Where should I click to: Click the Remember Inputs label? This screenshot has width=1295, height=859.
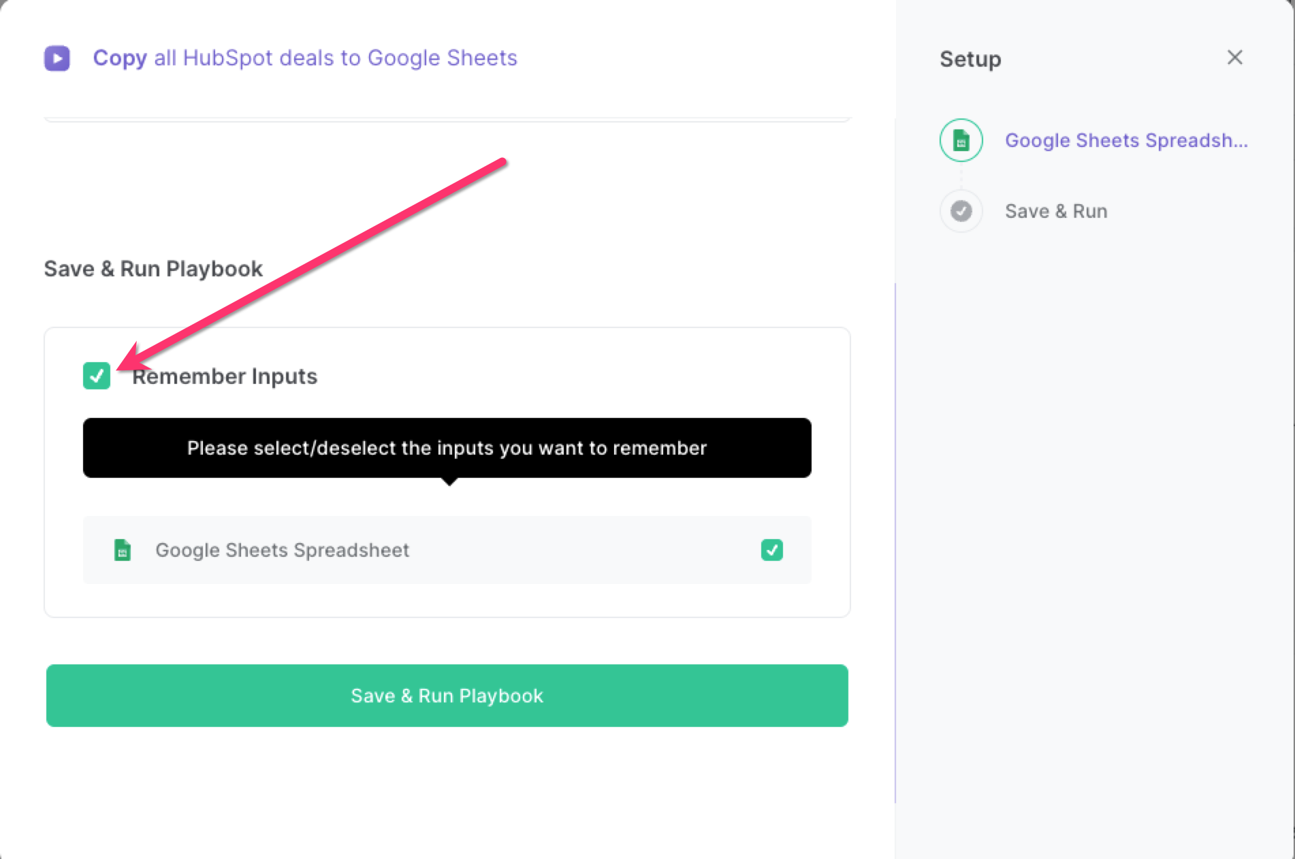225,376
